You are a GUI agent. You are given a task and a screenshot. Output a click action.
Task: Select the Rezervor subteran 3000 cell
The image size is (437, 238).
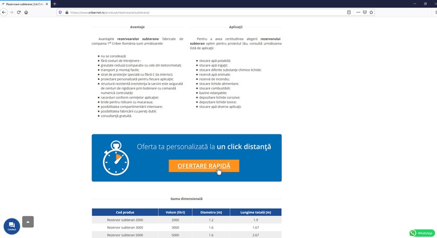[x=125, y=227]
